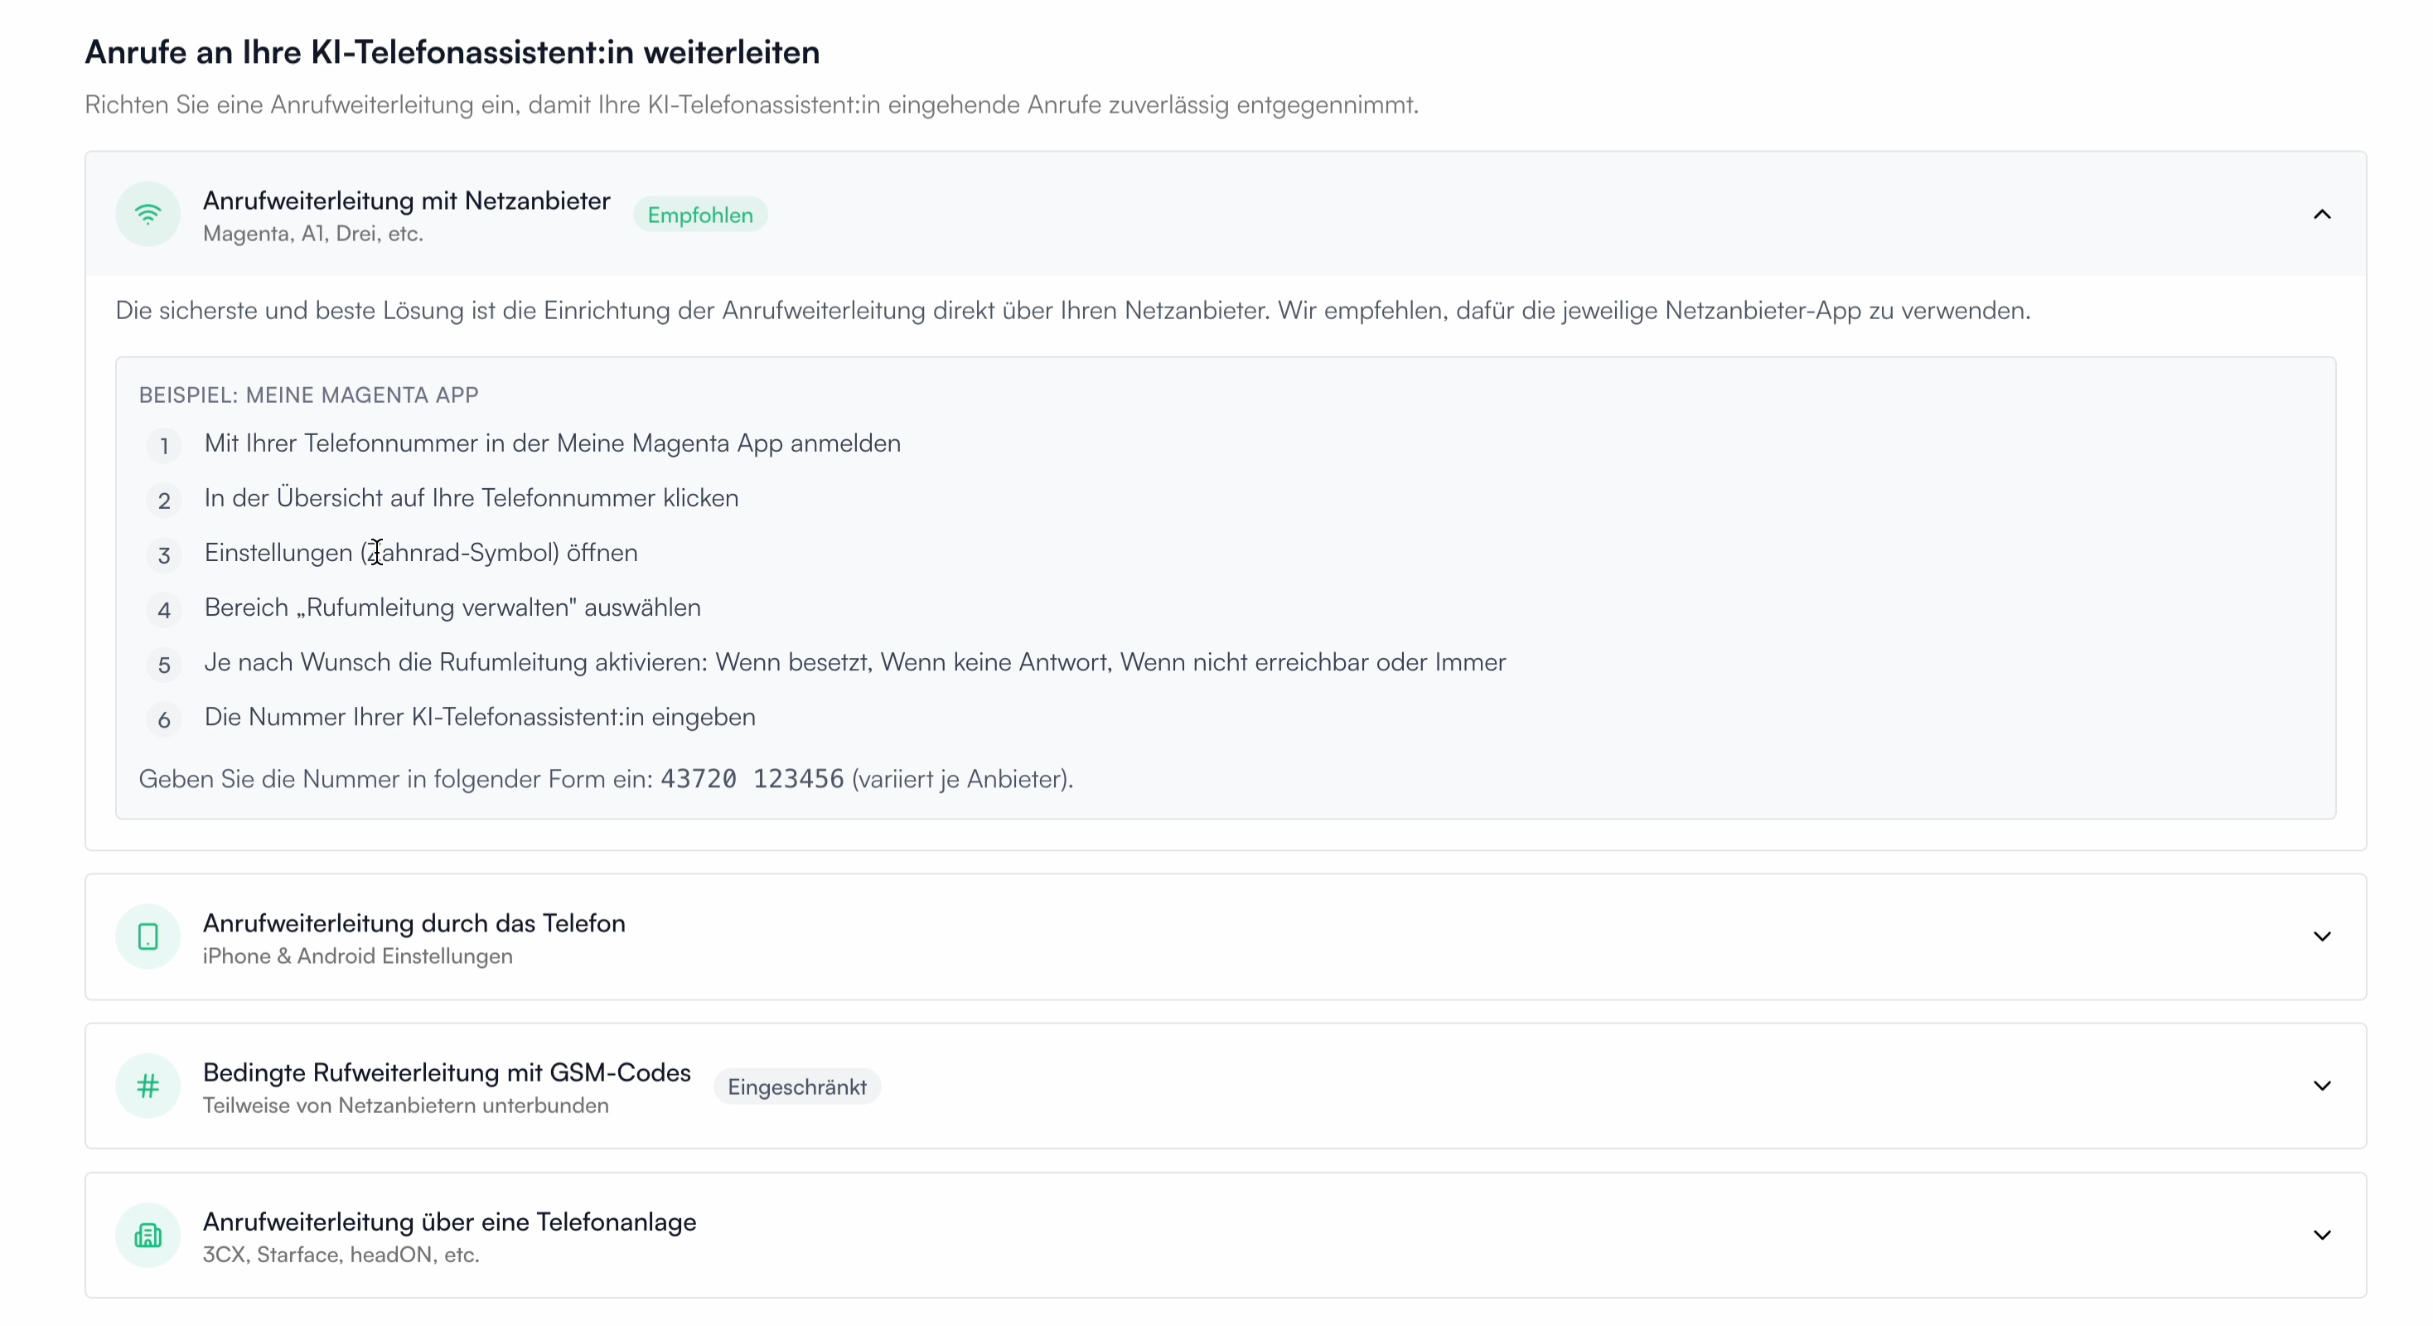Click subtitle Magenta, A1, Drei, etc.

(312, 235)
